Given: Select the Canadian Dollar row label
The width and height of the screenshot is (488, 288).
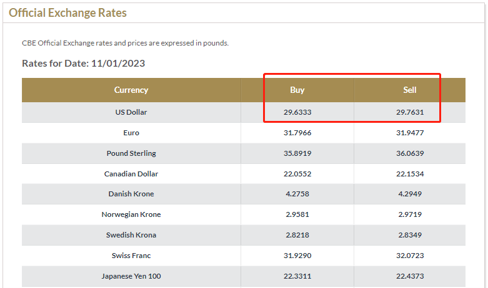Looking at the screenshot, I should click(x=131, y=174).
